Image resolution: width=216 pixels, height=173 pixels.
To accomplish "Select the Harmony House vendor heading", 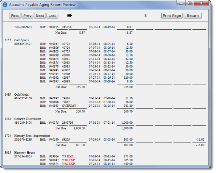I will coord(24,153).
